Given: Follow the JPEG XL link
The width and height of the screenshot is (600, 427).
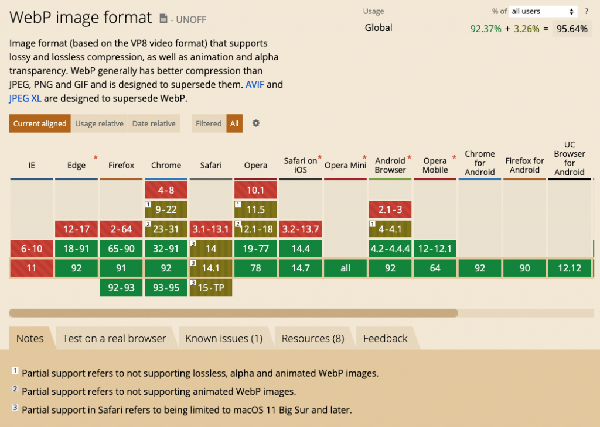Looking at the screenshot, I should [25, 98].
